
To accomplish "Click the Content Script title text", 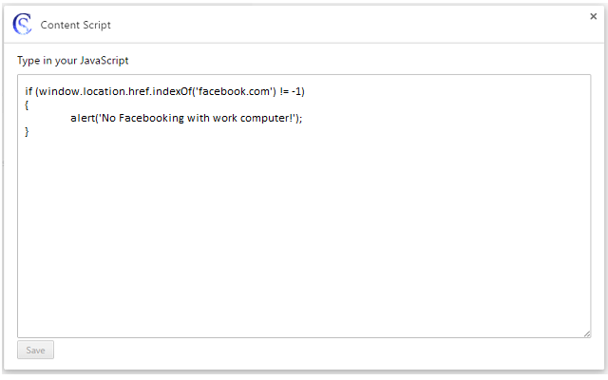I will pyautogui.click(x=75, y=25).
